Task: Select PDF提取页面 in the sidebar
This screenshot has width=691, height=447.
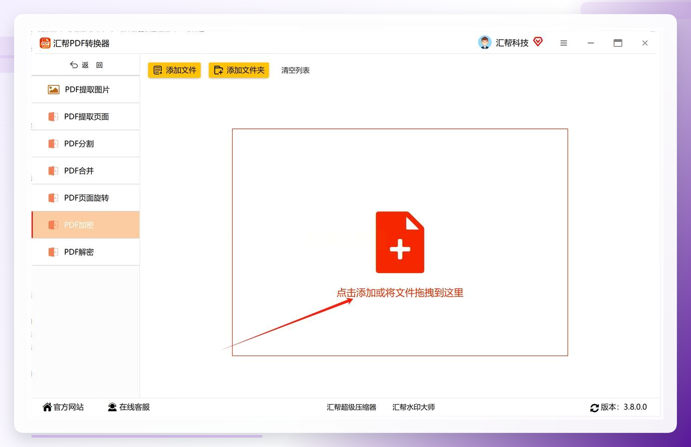Action: click(x=85, y=117)
